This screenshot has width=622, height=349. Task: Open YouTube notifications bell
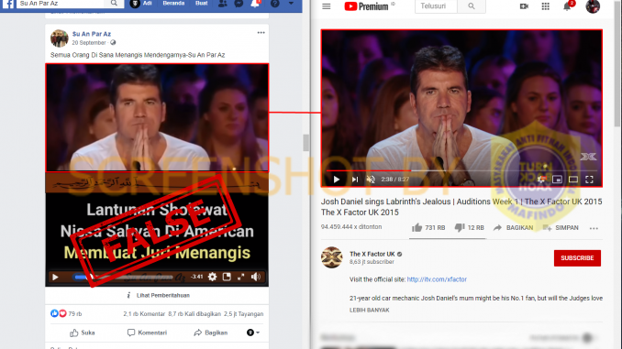click(567, 6)
